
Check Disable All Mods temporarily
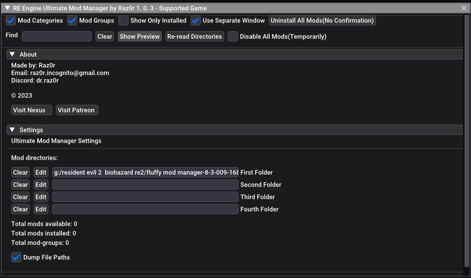click(x=233, y=36)
